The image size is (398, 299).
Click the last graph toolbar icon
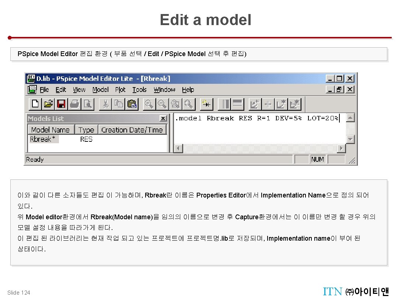[294, 104]
